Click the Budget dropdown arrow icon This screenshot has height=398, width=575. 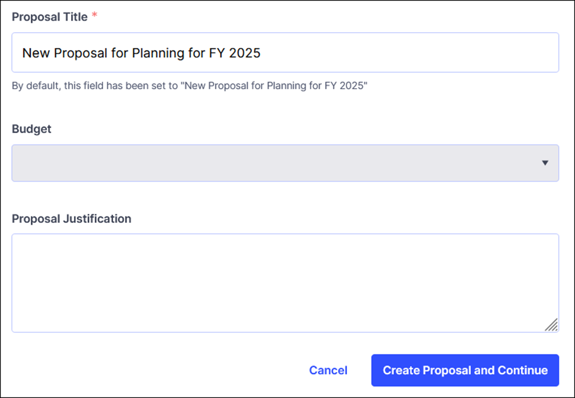[x=545, y=163]
